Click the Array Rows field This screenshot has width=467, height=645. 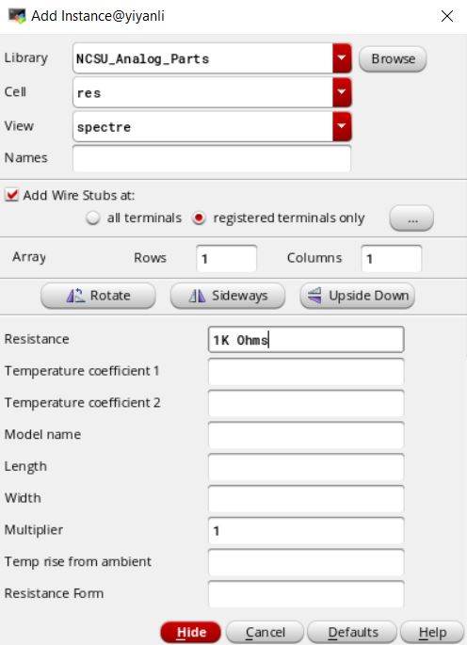(227, 258)
